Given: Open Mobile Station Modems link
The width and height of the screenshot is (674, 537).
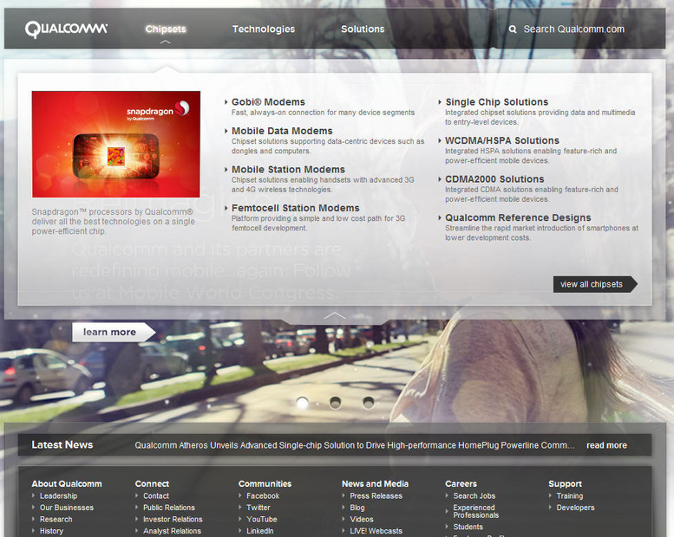Looking at the screenshot, I should coord(288,170).
